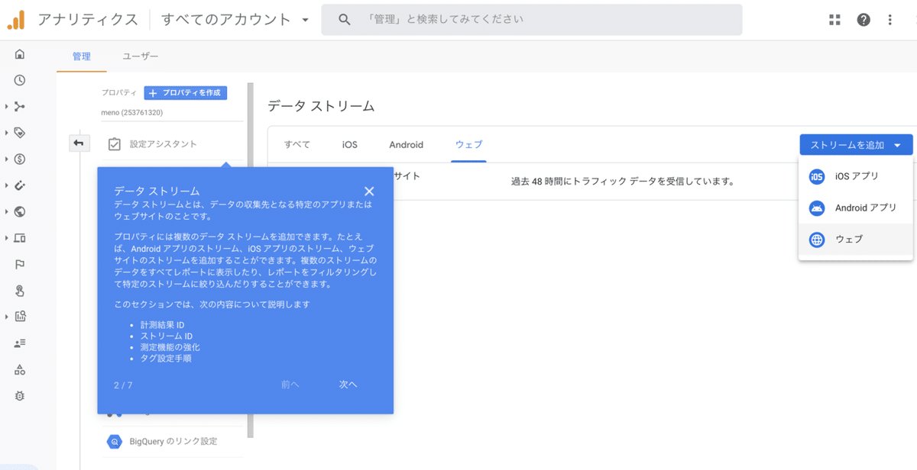Open the Acquisition flow icon in sidebar
917x470 pixels.
click(x=20, y=107)
